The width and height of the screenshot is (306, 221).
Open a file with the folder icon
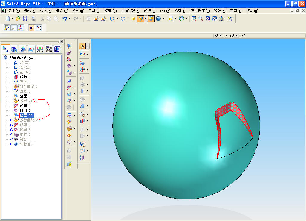click(18, 19)
